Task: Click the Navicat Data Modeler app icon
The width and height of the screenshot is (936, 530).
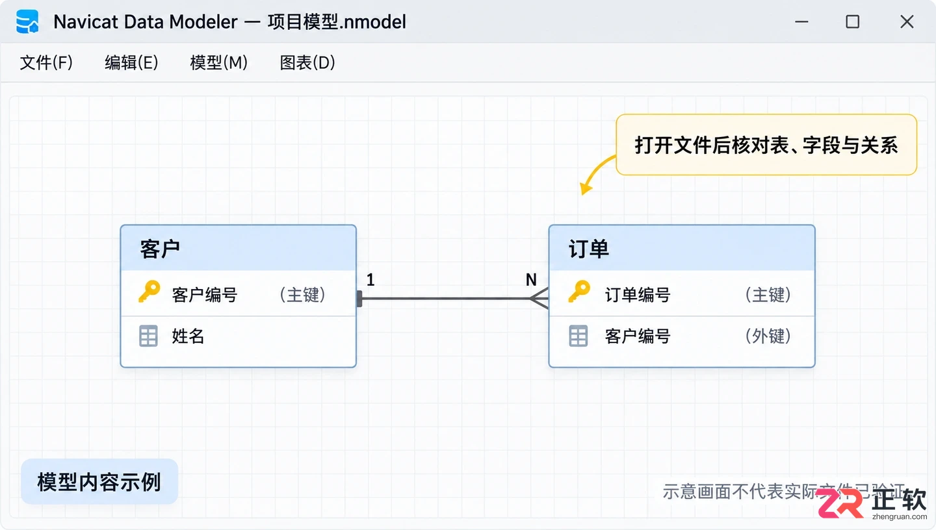Action: pos(27,22)
